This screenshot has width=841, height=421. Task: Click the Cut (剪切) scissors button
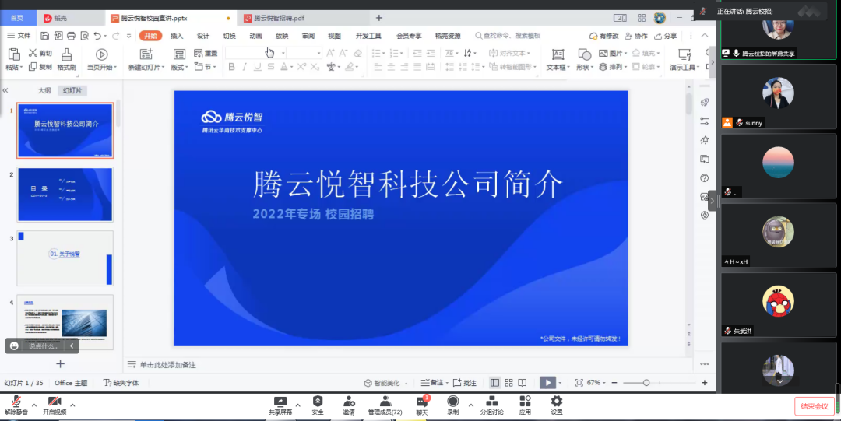(40, 53)
